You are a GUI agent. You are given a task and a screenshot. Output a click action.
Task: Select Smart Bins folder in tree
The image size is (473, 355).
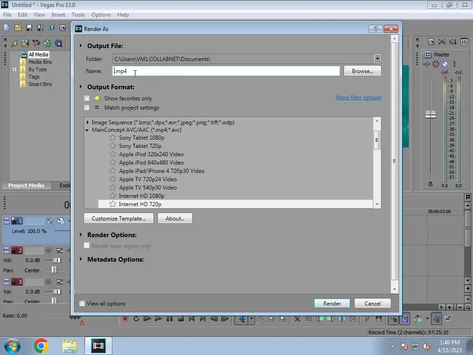[40, 84]
